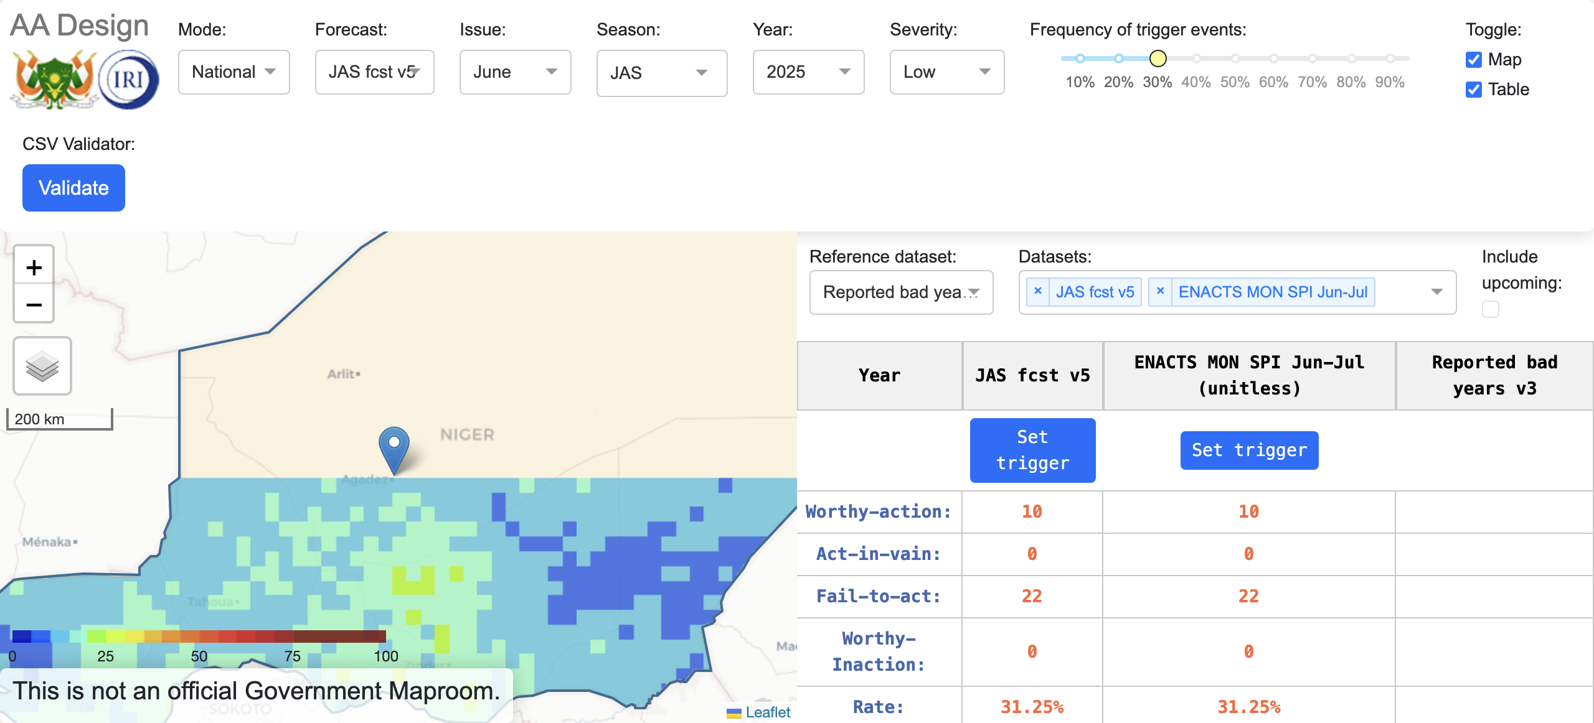Uncheck the Map toggle checkbox
The height and width of the screenshot is (723, 1594).
coord(1474,60)
